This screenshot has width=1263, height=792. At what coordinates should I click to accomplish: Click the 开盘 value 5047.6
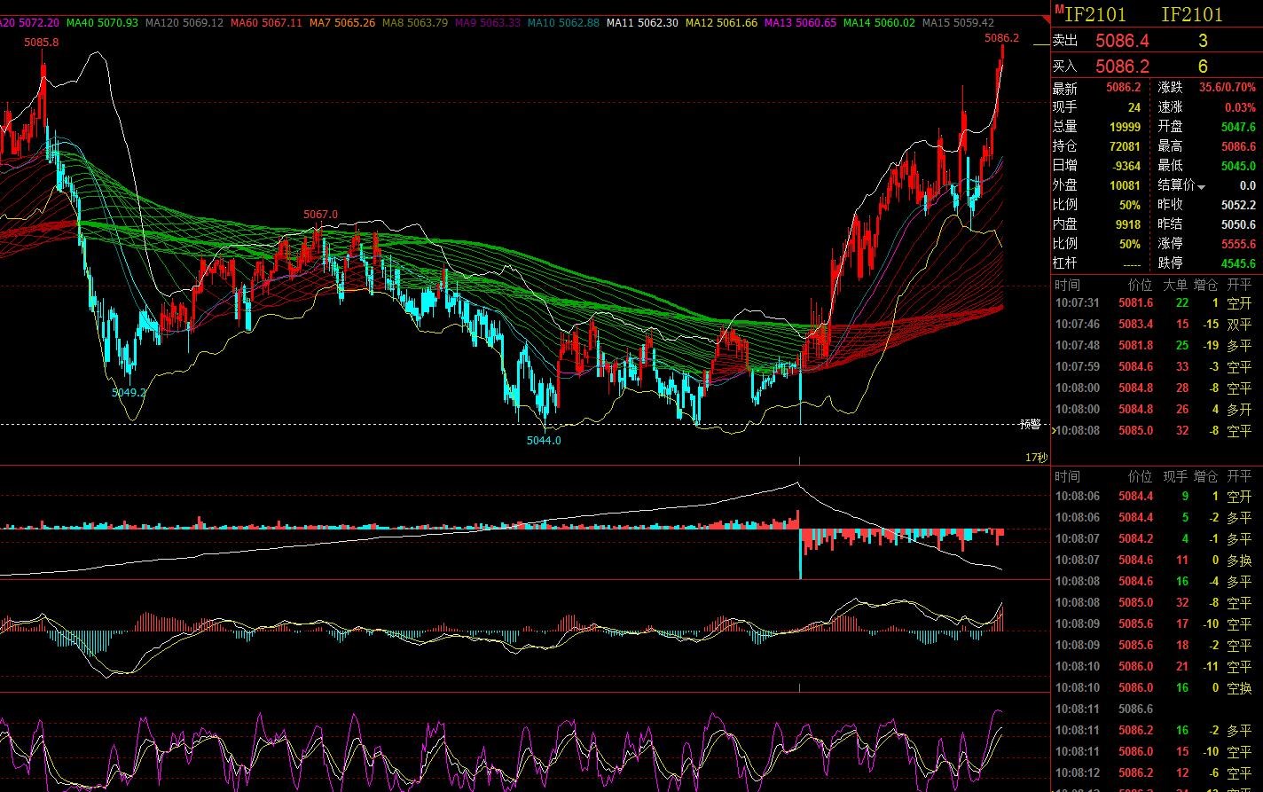pyautogui.click(x=1238, y=127)
